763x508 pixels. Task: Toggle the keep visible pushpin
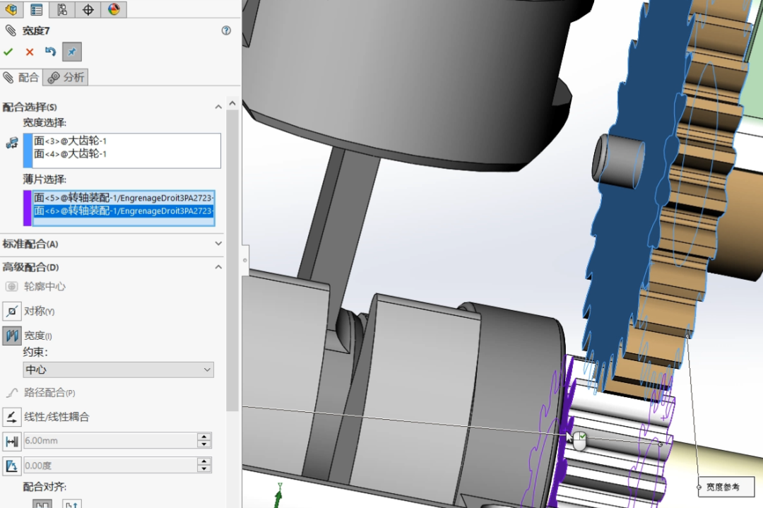pos(72,52)
